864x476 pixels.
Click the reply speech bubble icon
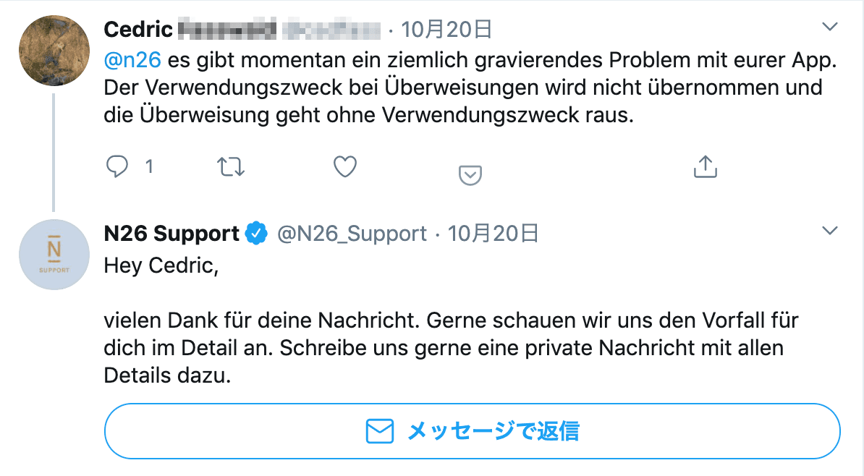(x=117, y=167)
